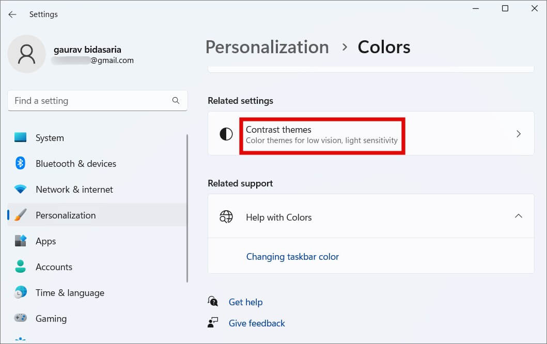Screen dimensions: 547x344
Task: Click the back arrow in Settings
Action: pos(12,14)
